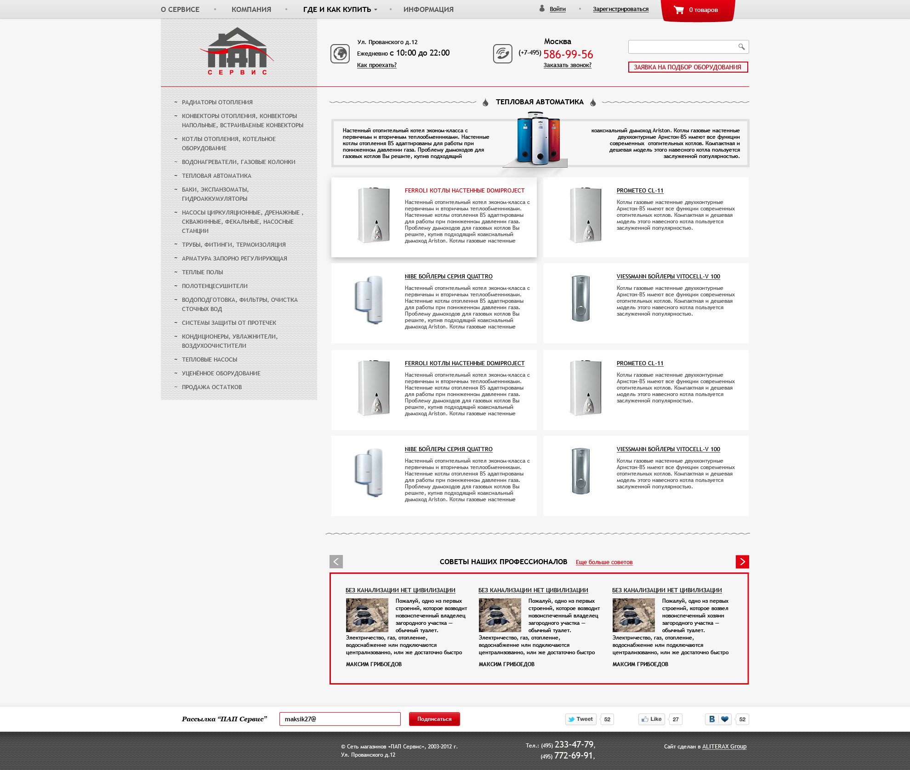Click the Facebook Like button

tap(652, 719)
